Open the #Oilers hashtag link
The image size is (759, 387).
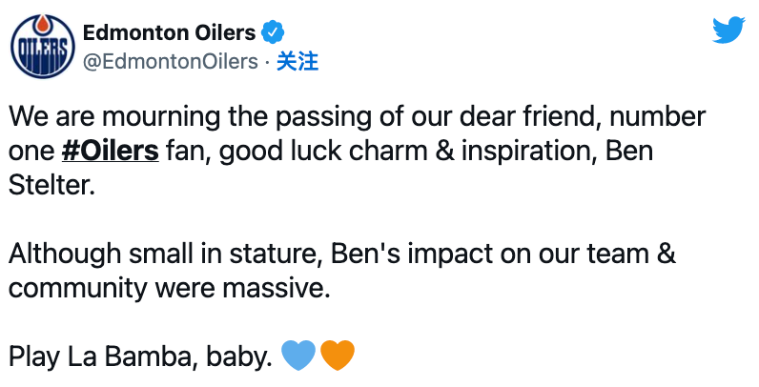112,152
